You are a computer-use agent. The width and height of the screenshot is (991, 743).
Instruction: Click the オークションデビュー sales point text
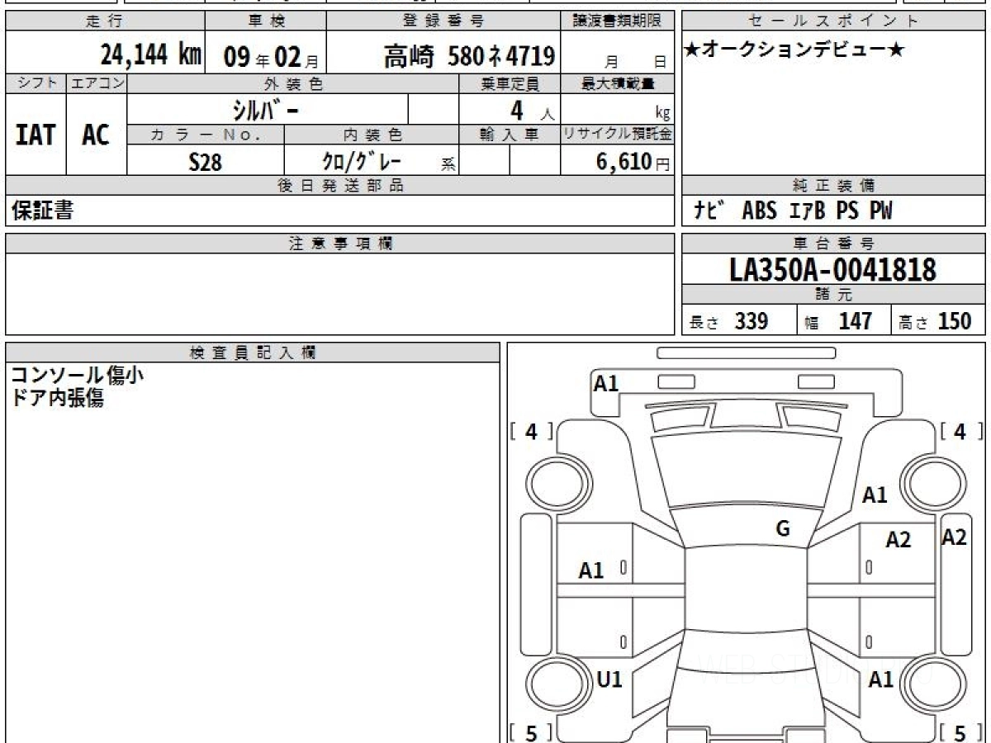(x=794, y=50)
